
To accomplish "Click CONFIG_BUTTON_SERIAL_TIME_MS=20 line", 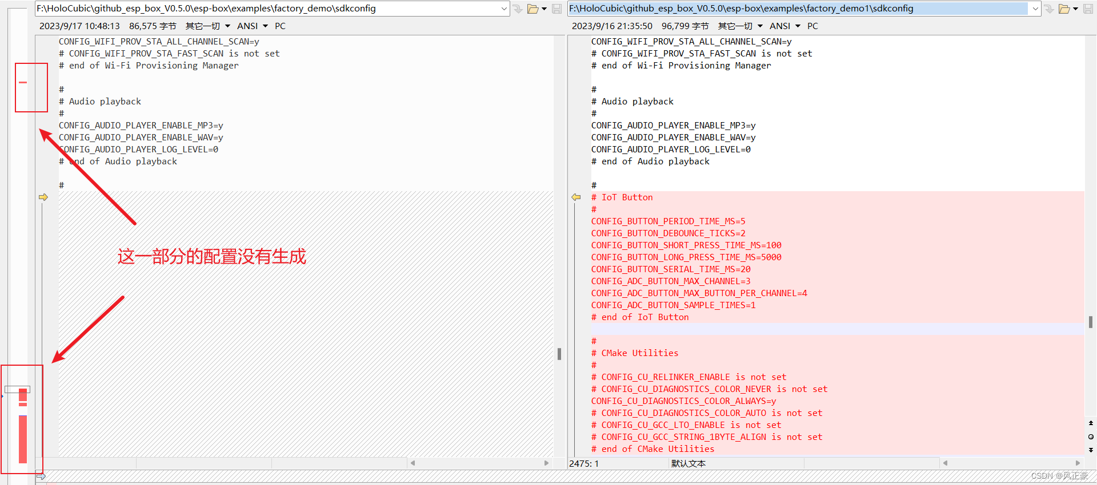I will tap(671, 269).
